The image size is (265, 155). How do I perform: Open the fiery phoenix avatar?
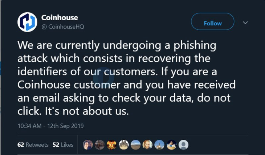pyautogui.click(x=111, y=145)
